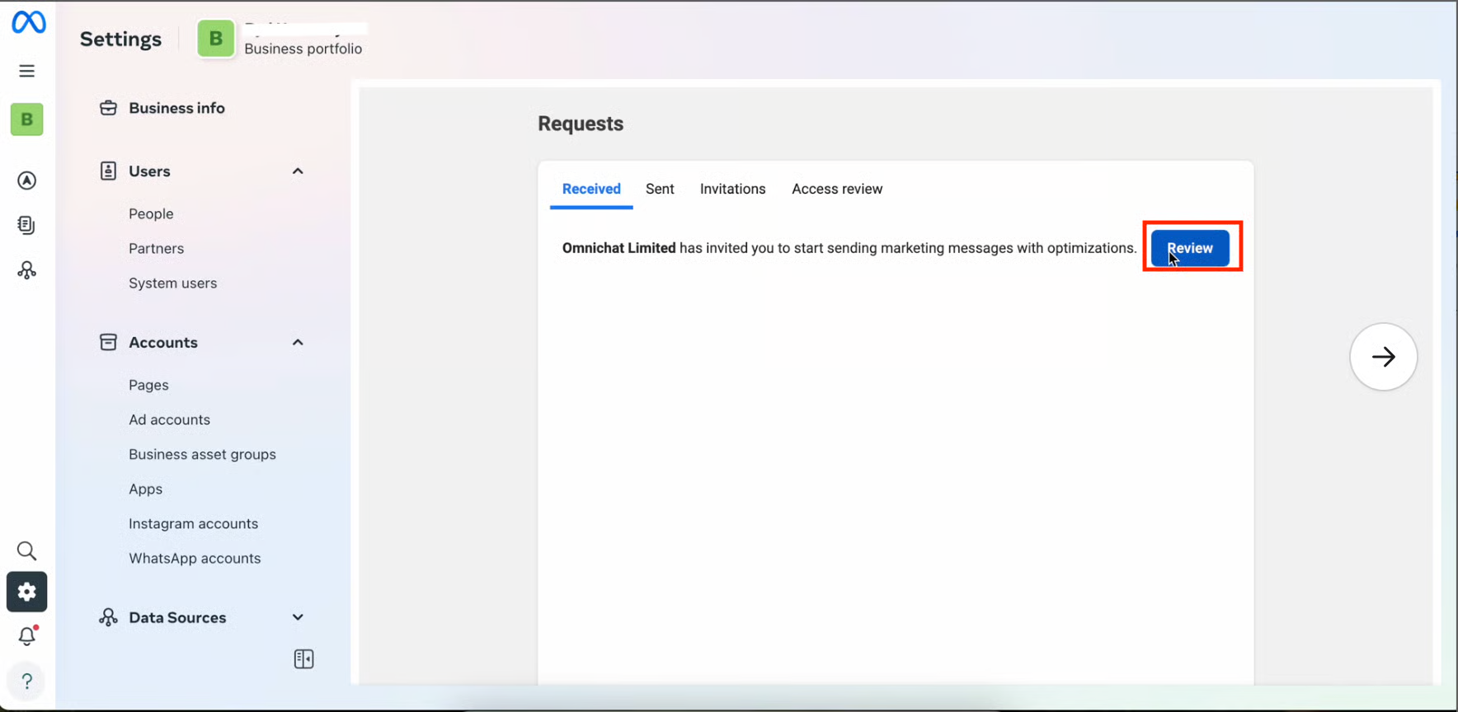Toggle the sidebar collapse panel icon
Viewport: 1458px width, 712px height.
(x=303, y=659)
